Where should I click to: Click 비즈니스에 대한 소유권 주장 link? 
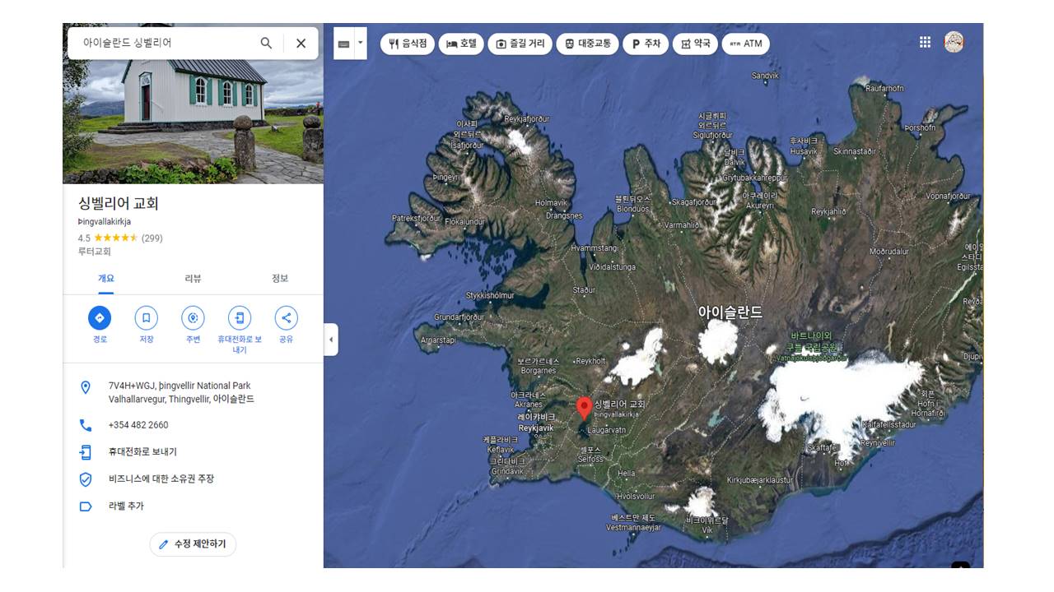161,479
